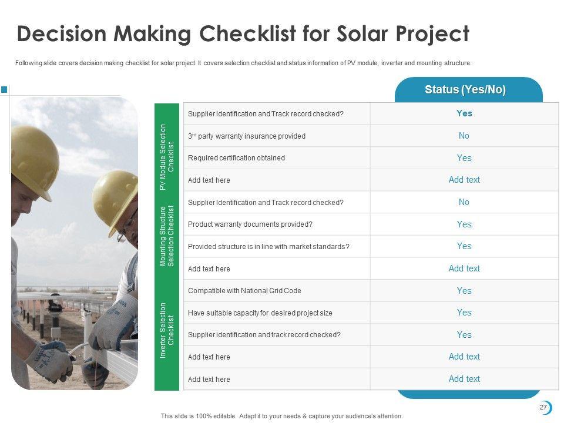The image size is (564, 423).
Task: Select the PV Module Selection Checklist label
Action: click(167, 157)
